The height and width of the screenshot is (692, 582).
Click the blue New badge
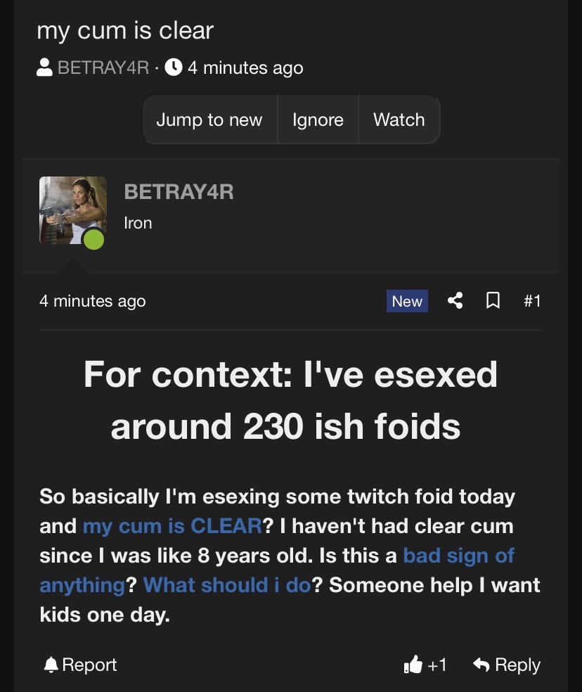(x=407, y=301)
